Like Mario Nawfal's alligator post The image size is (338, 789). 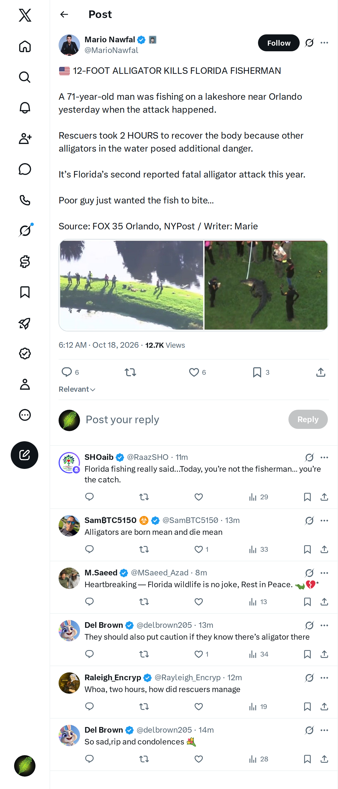tap(194, 372)
